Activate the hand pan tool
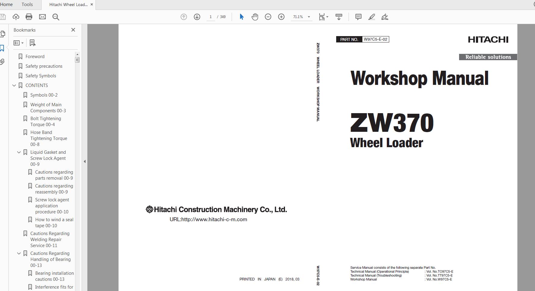535x291 pixels. pyautogui.click(x=255, y=17)
